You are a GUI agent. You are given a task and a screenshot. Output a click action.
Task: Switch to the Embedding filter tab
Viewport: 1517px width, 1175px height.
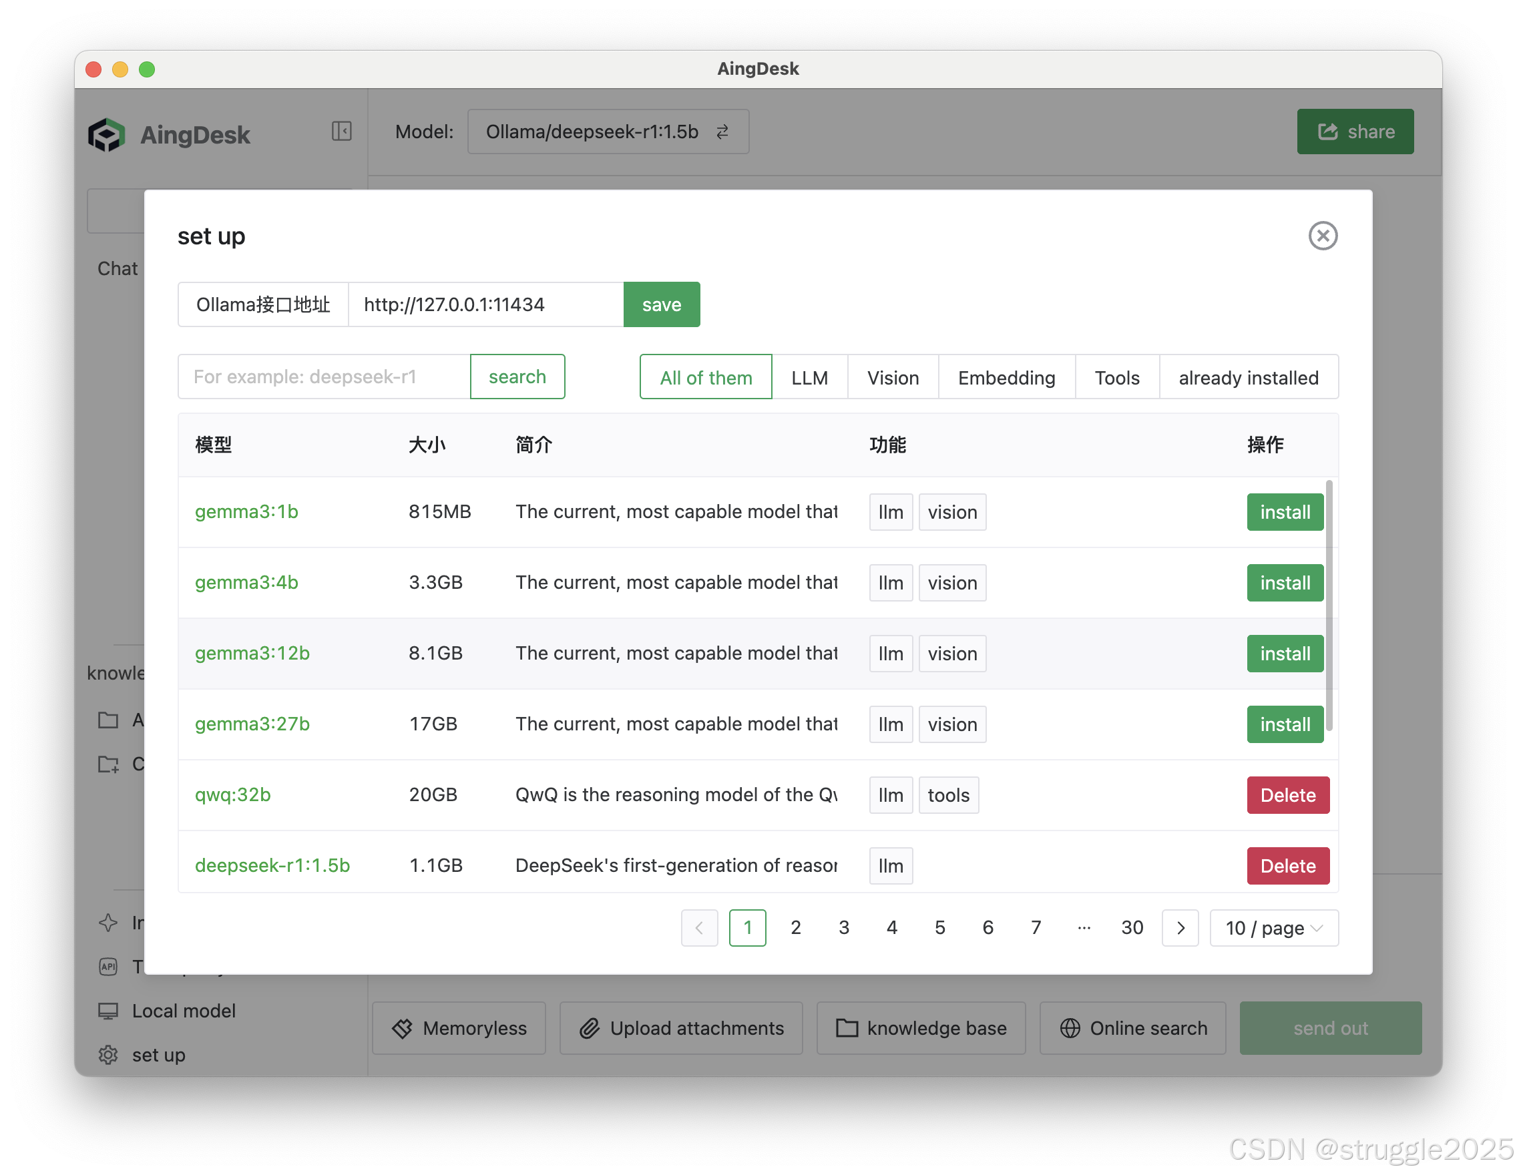[x=1006, y=377]
